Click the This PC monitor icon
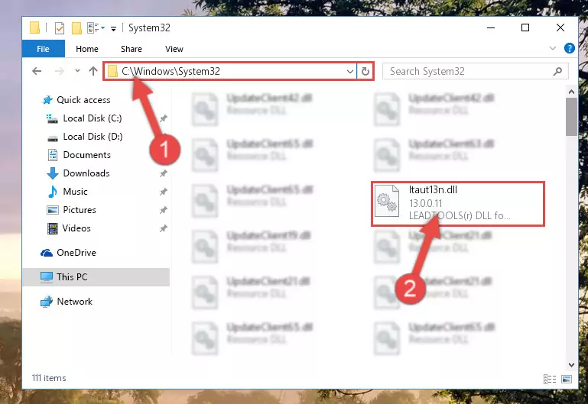 [47, 277]
